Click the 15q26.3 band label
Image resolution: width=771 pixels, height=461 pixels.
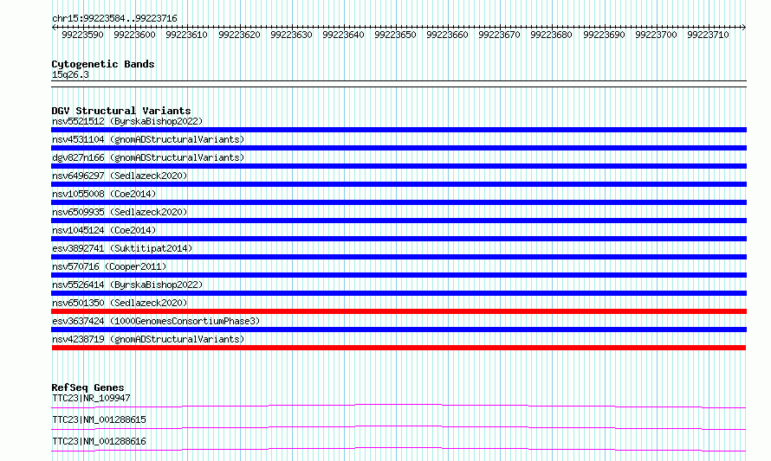coord(70,74)
